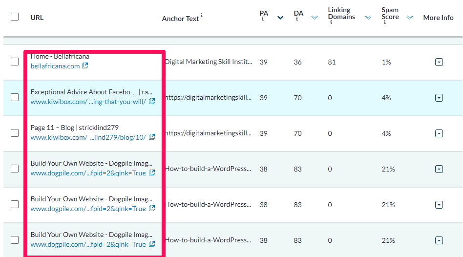Viewport: 463px width, 257px height.
Task: Click info icon under Linking Domains header
Action: click(331, 23)
